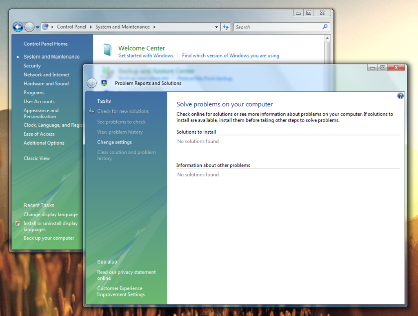
Task: Open Get started with Windows link
Action: point(146,55)
